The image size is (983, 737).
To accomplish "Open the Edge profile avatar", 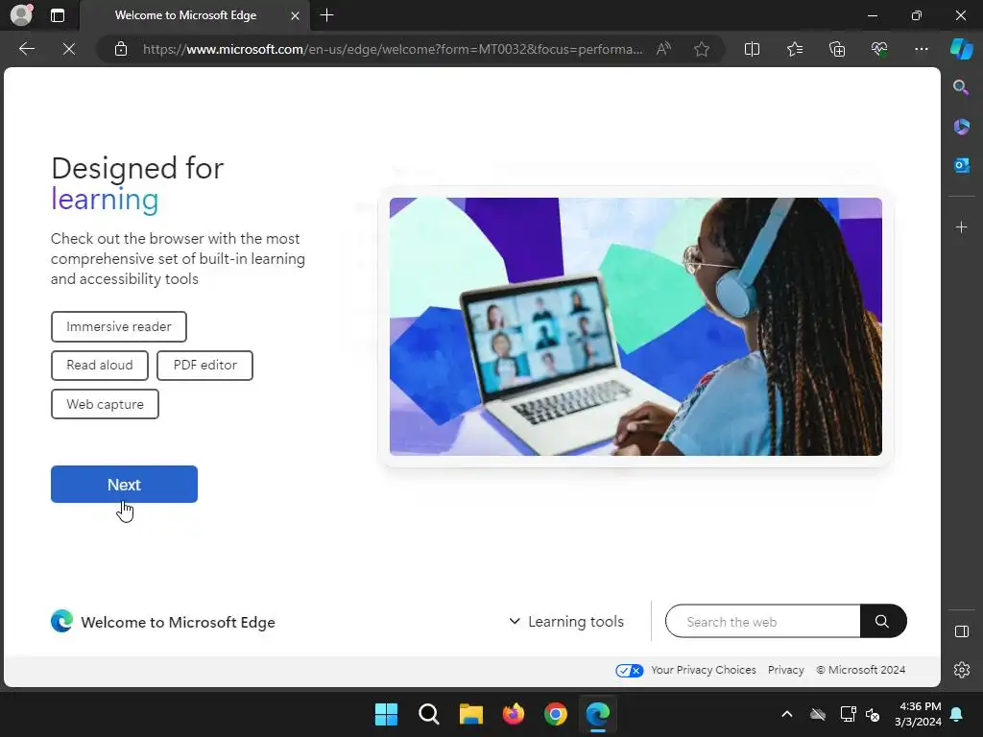I will pyautogui.click(x=21, y=15).
